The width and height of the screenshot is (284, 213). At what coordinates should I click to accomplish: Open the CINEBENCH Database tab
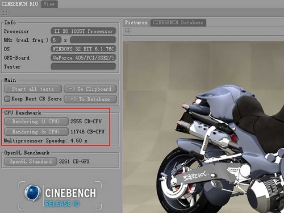178,23
